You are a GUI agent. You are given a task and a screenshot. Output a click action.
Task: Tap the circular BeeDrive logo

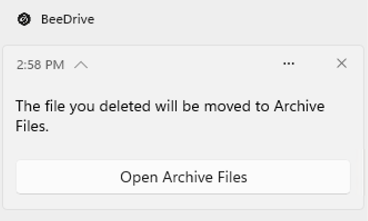click(24, 19)
